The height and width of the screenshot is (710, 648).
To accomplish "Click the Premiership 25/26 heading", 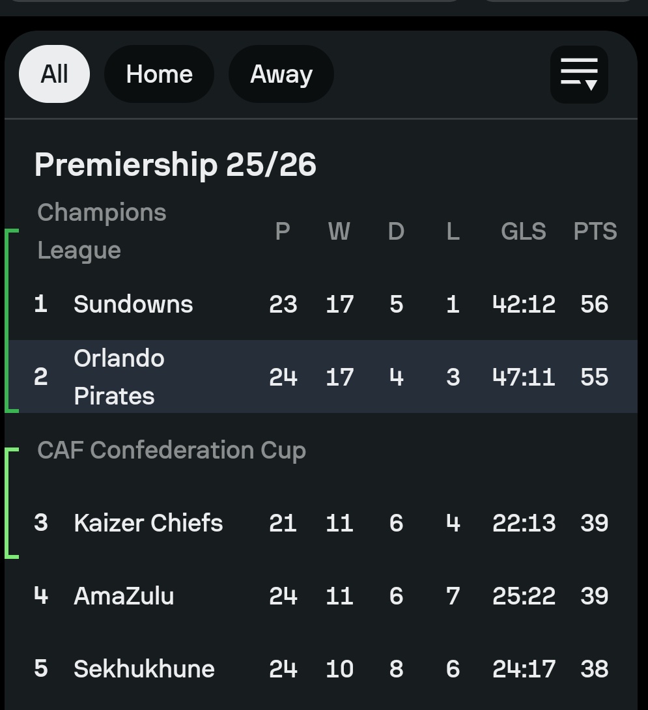I will [x=175, y=165].
